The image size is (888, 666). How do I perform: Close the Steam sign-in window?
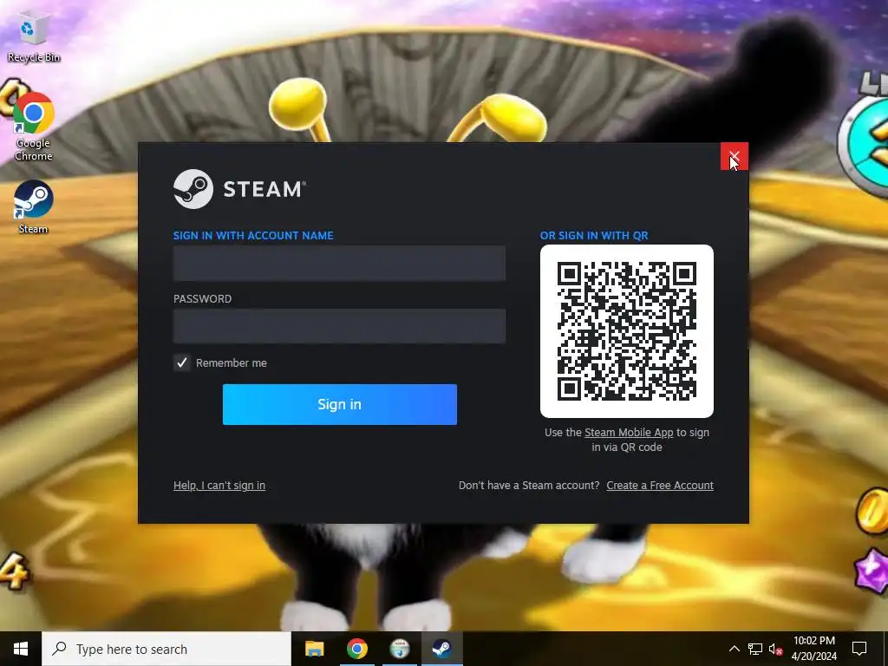pyautogui.click(x=734, y=156)
